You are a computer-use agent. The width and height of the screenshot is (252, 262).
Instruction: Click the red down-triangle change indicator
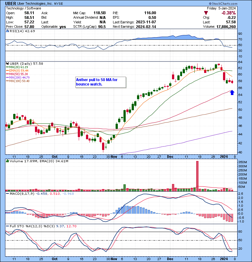[x=206, y=13]
